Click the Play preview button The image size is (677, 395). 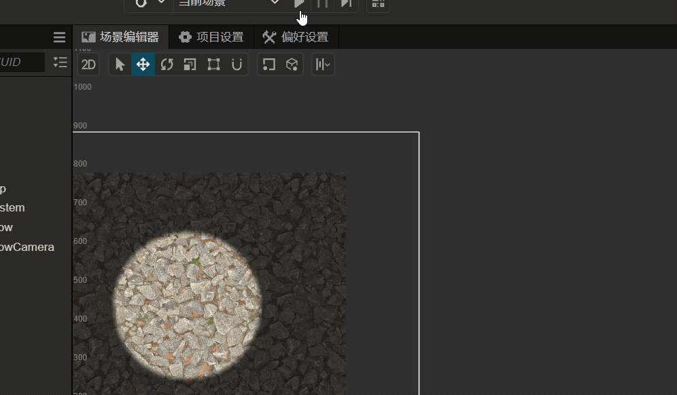point(299,3)
